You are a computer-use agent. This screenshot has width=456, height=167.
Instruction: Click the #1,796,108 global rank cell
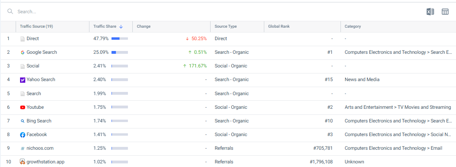coord(321,162)
